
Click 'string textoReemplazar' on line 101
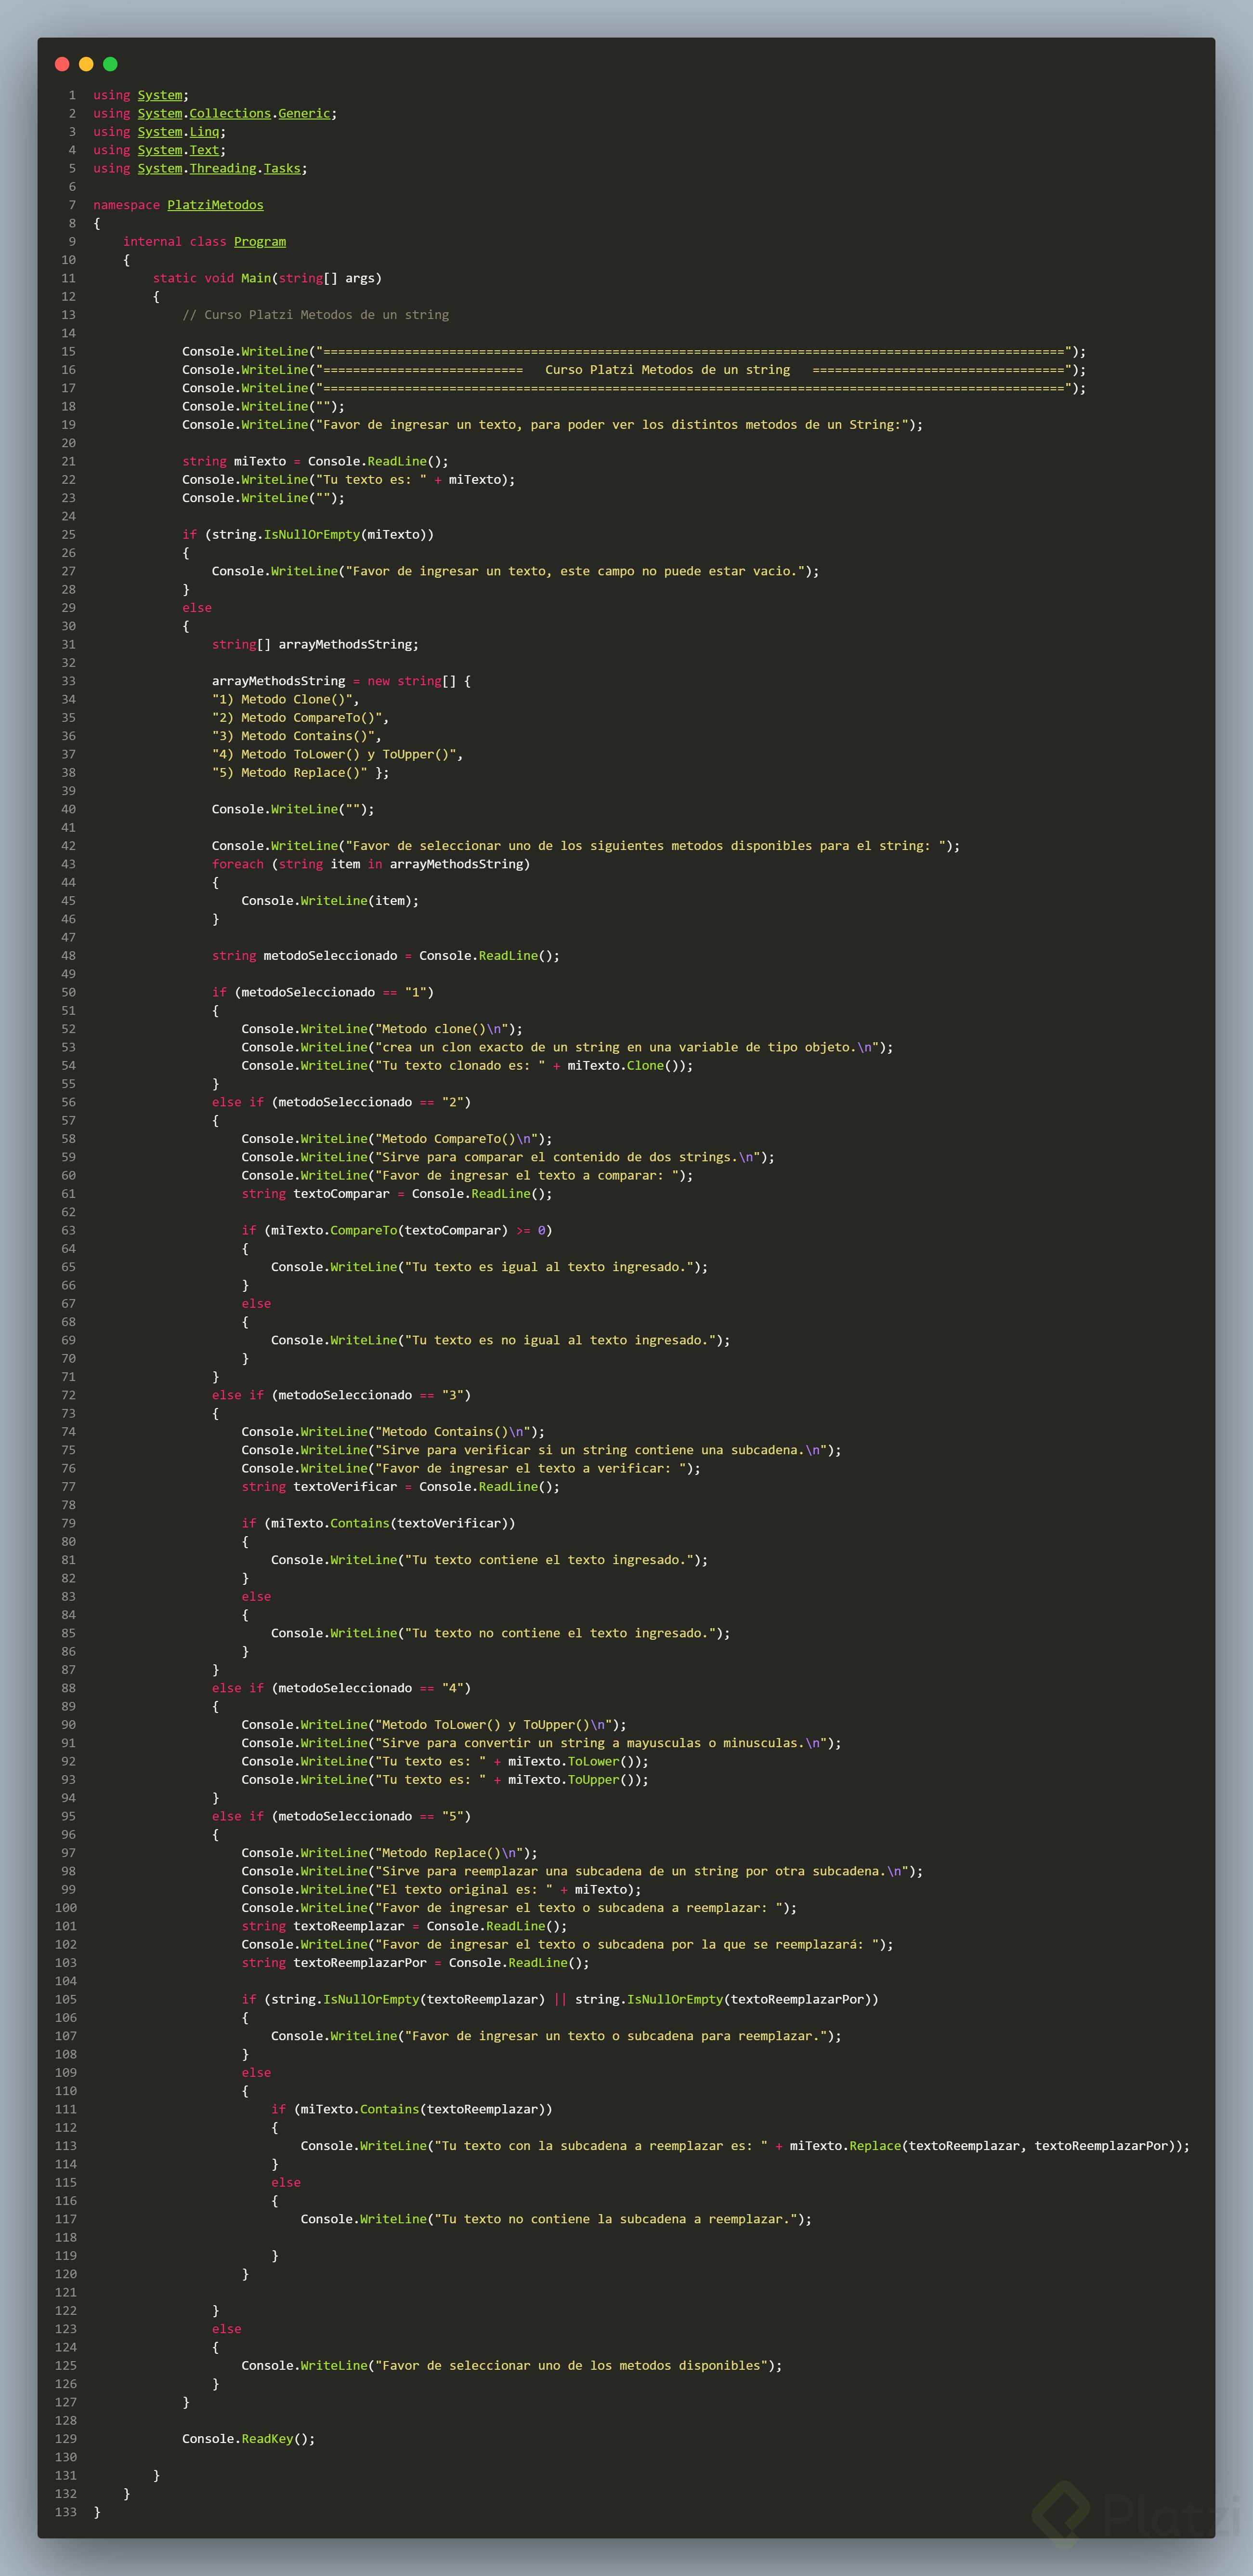point(323,1926)
